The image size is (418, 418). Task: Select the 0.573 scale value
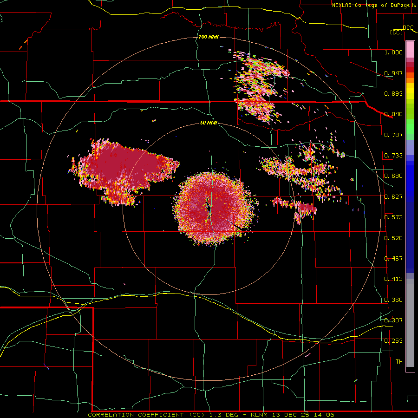[x=393, y=217]
